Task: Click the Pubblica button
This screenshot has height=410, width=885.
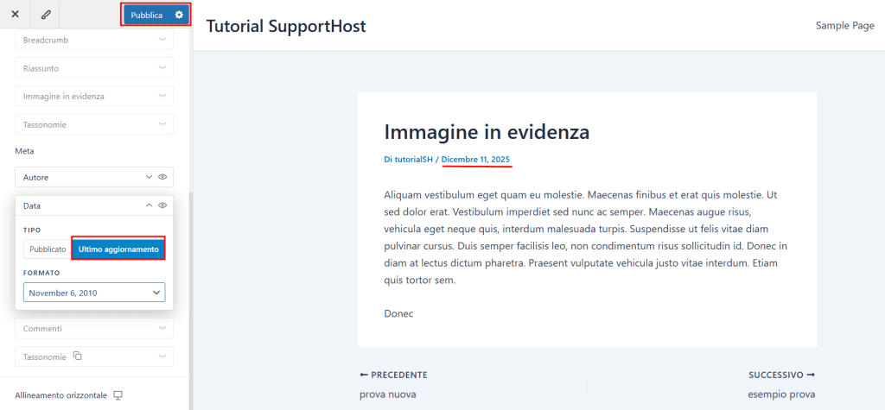Action: tap(147, 15)
